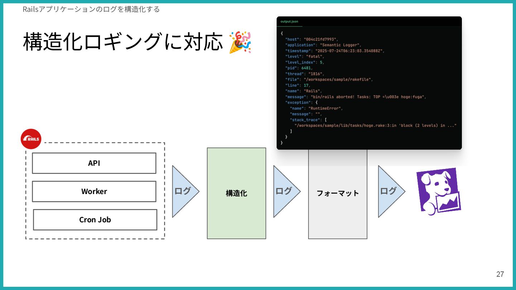The image size is (516, 290).
Task: Click the "file" rakefile path line
Action: (329, 79)
